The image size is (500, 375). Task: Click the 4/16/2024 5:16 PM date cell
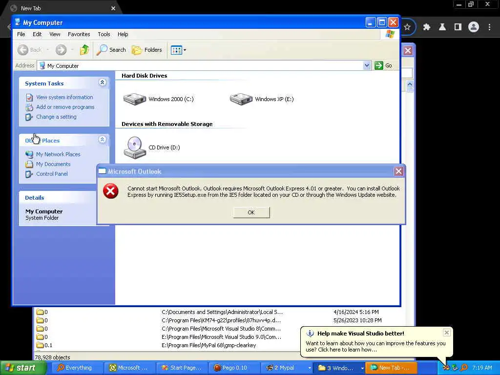point(356,312)
